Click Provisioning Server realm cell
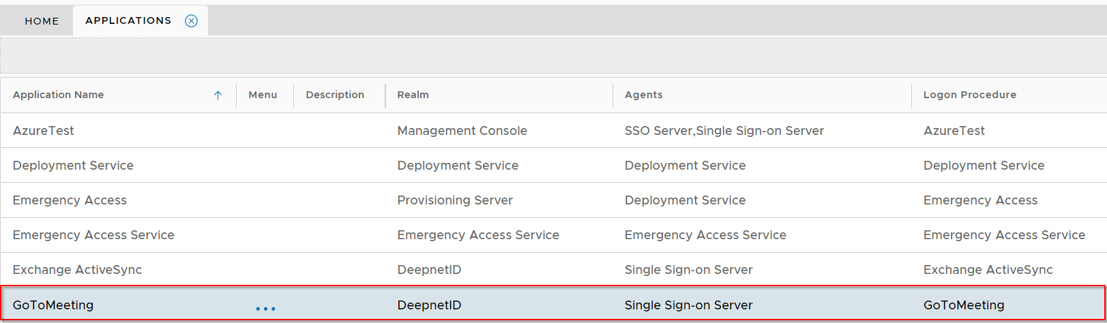 (455, 200)
